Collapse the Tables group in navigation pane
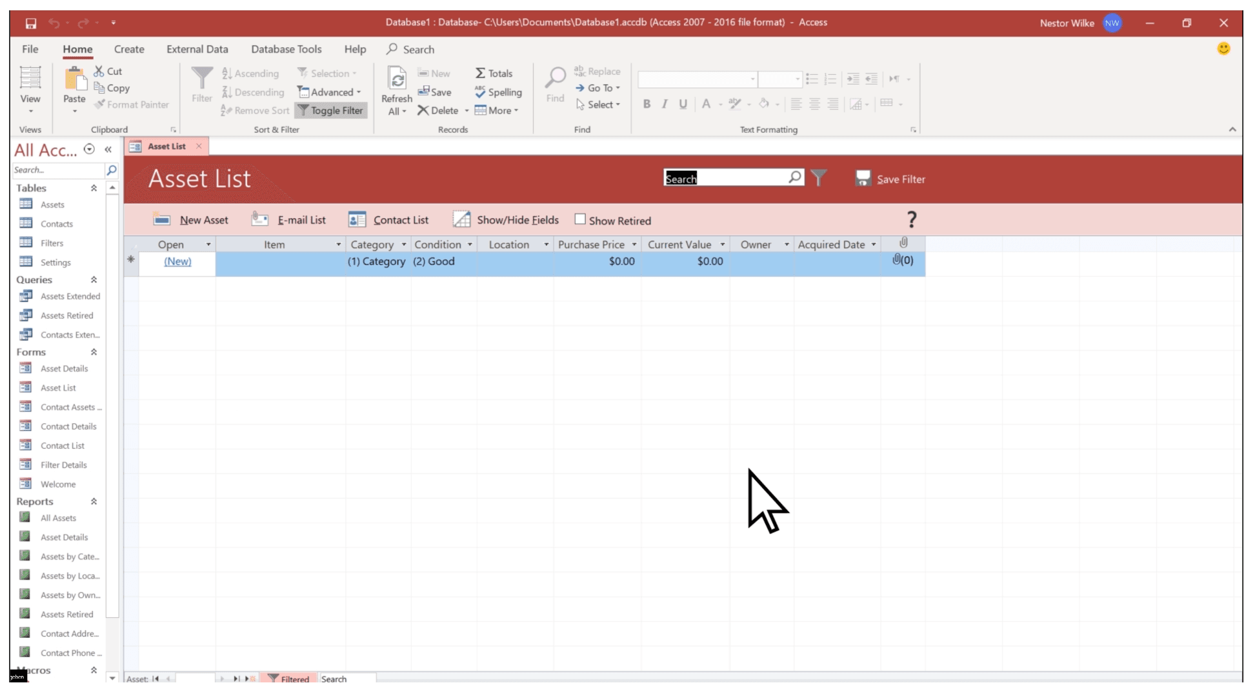Image resolution: width=1255 pixels, height=694 pixels. [94, 188]
